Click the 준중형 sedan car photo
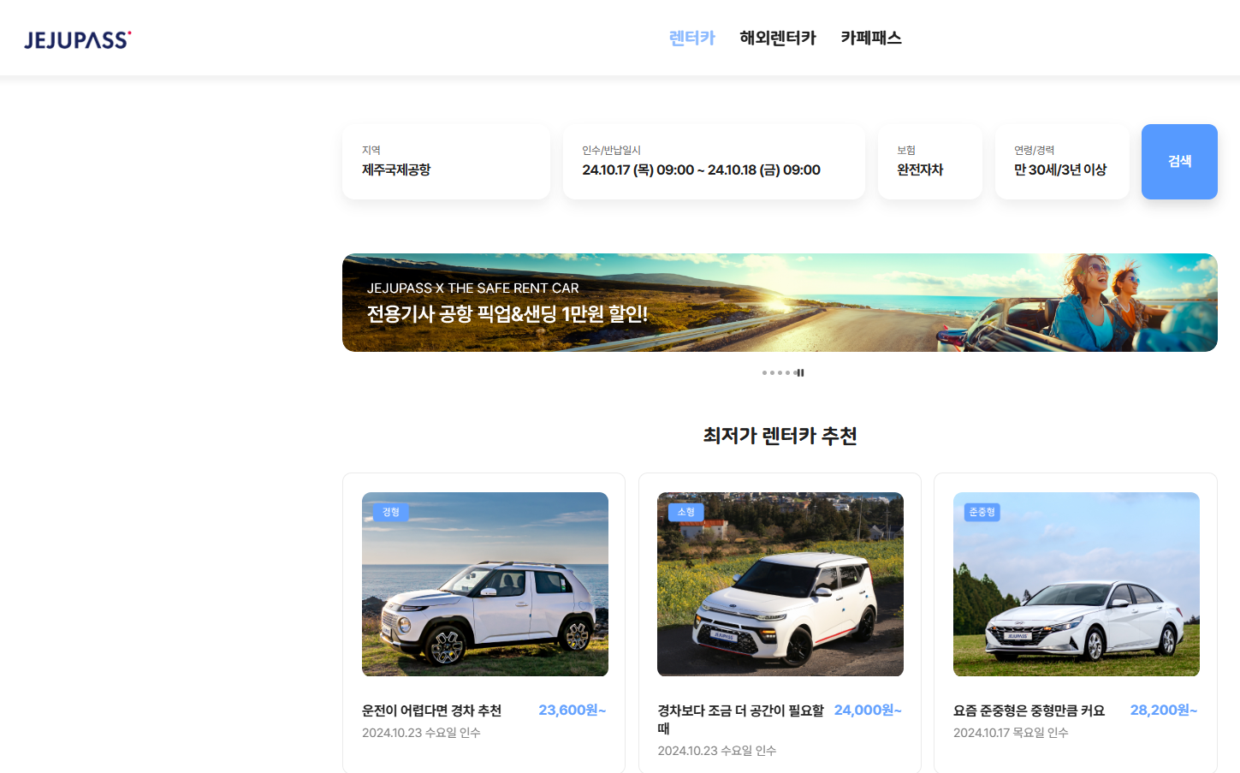This screenshot has width=1240, height=773. [1076, 585]
